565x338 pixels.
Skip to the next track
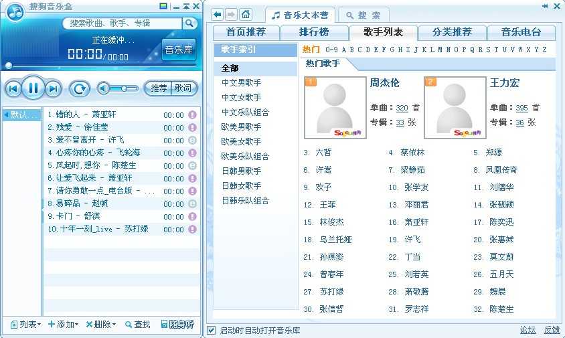point(54,88)
